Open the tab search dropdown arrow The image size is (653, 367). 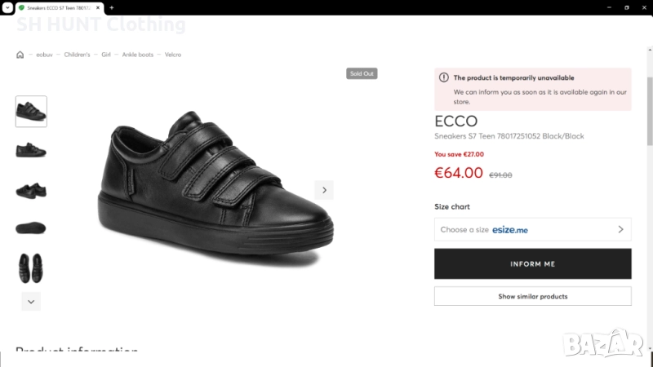[7, 7]
